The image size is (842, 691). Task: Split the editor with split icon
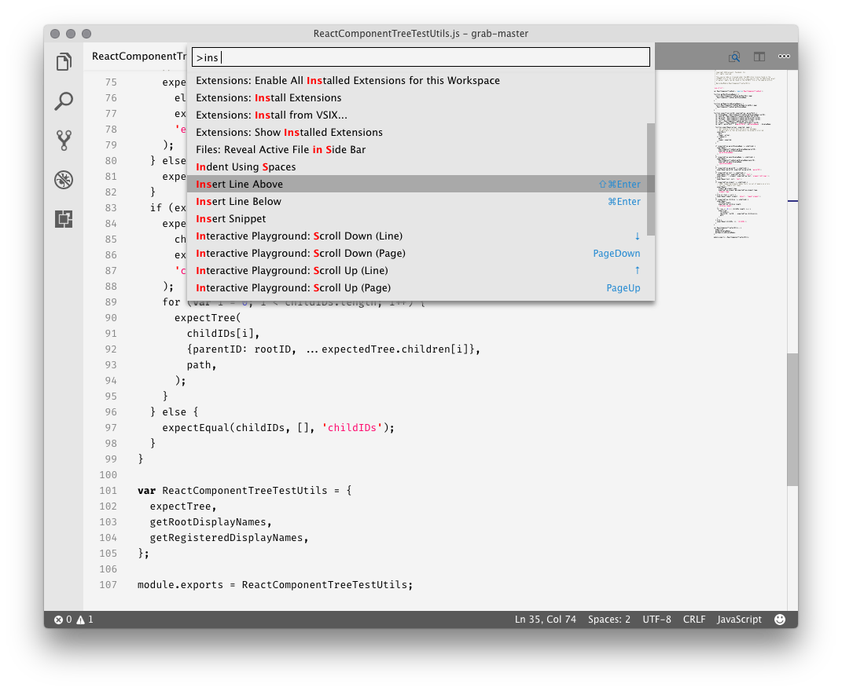[759, 57]
